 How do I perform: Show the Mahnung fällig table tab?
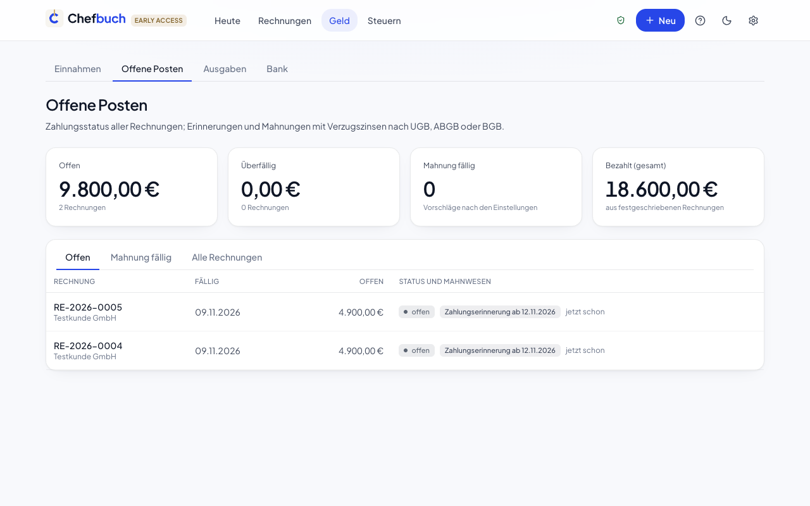141,257
